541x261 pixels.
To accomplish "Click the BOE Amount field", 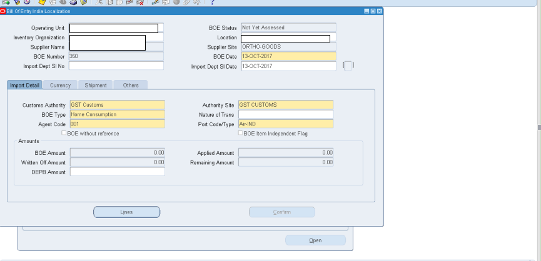I will [x=118, y=152].
